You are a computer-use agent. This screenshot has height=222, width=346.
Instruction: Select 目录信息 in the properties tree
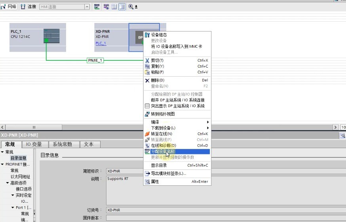18,158
